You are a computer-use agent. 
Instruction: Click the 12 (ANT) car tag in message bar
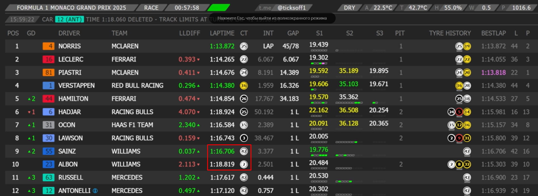coord(70,19)
